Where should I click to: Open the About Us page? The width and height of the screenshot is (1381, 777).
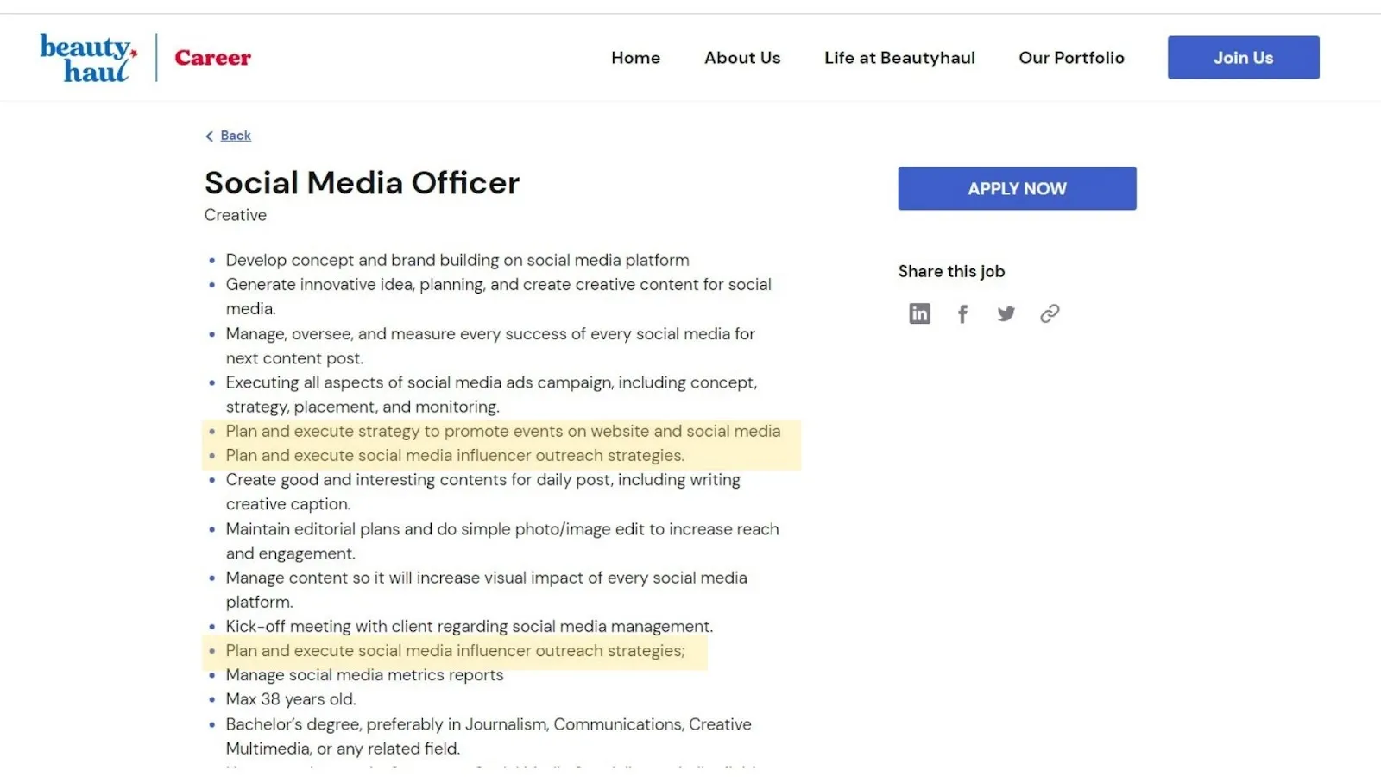741,57
